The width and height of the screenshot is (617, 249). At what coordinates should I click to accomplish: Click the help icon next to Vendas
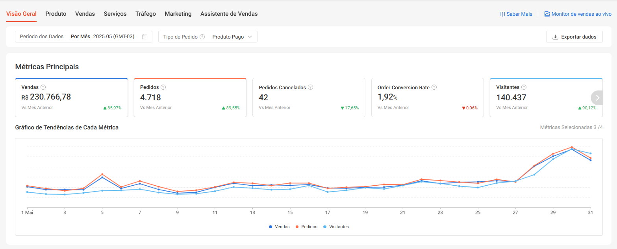pos(43,87)
